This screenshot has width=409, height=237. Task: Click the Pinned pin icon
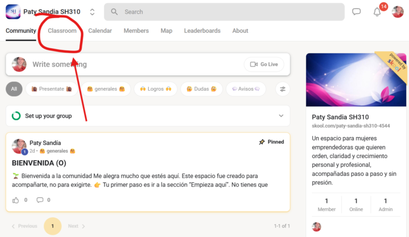(262, 142)
